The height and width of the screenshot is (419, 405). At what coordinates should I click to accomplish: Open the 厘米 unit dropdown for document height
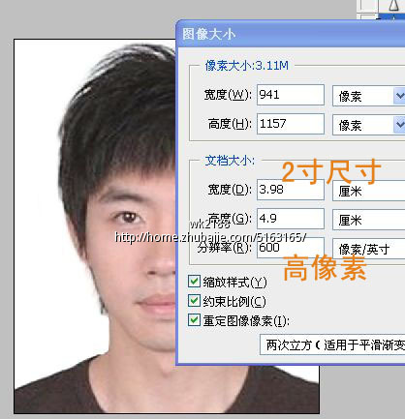pos(368,220)
